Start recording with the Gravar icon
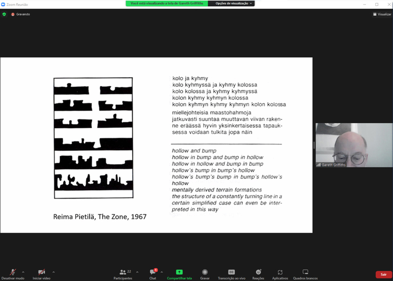 coord(205,272)
